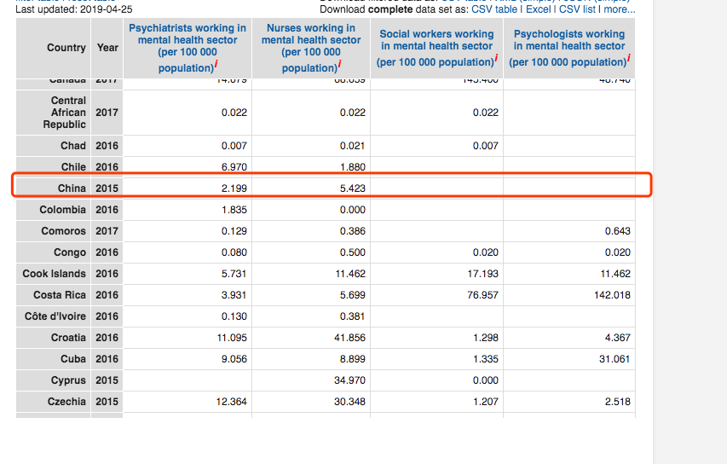Click the Year column header
This screenshot has height=464, width=727.
(107, 48)
